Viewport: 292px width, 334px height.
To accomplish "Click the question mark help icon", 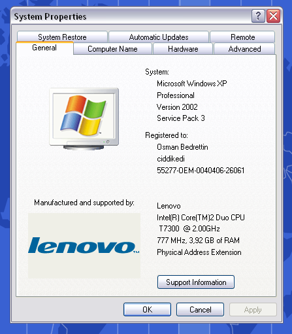I will 258,16.
